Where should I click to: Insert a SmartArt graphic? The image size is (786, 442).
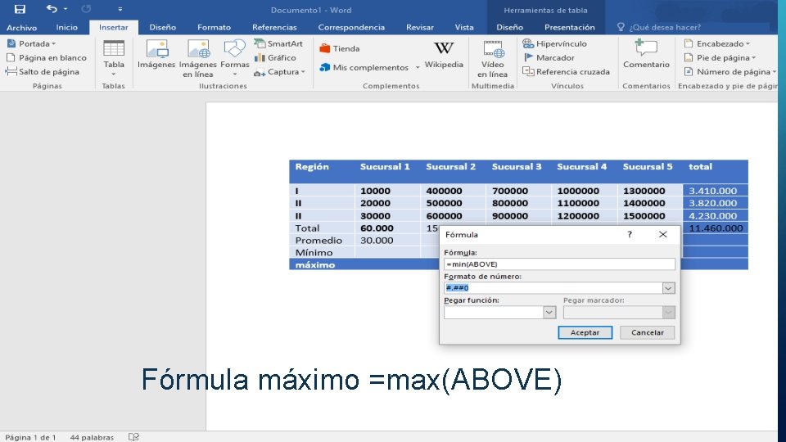coord(278,43)
